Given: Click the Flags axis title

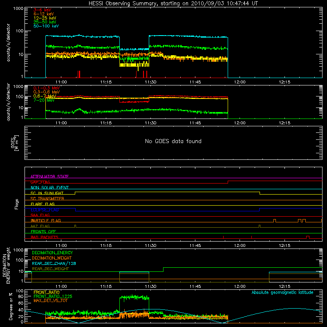Looking at the screenshot, I should [16, 204].
